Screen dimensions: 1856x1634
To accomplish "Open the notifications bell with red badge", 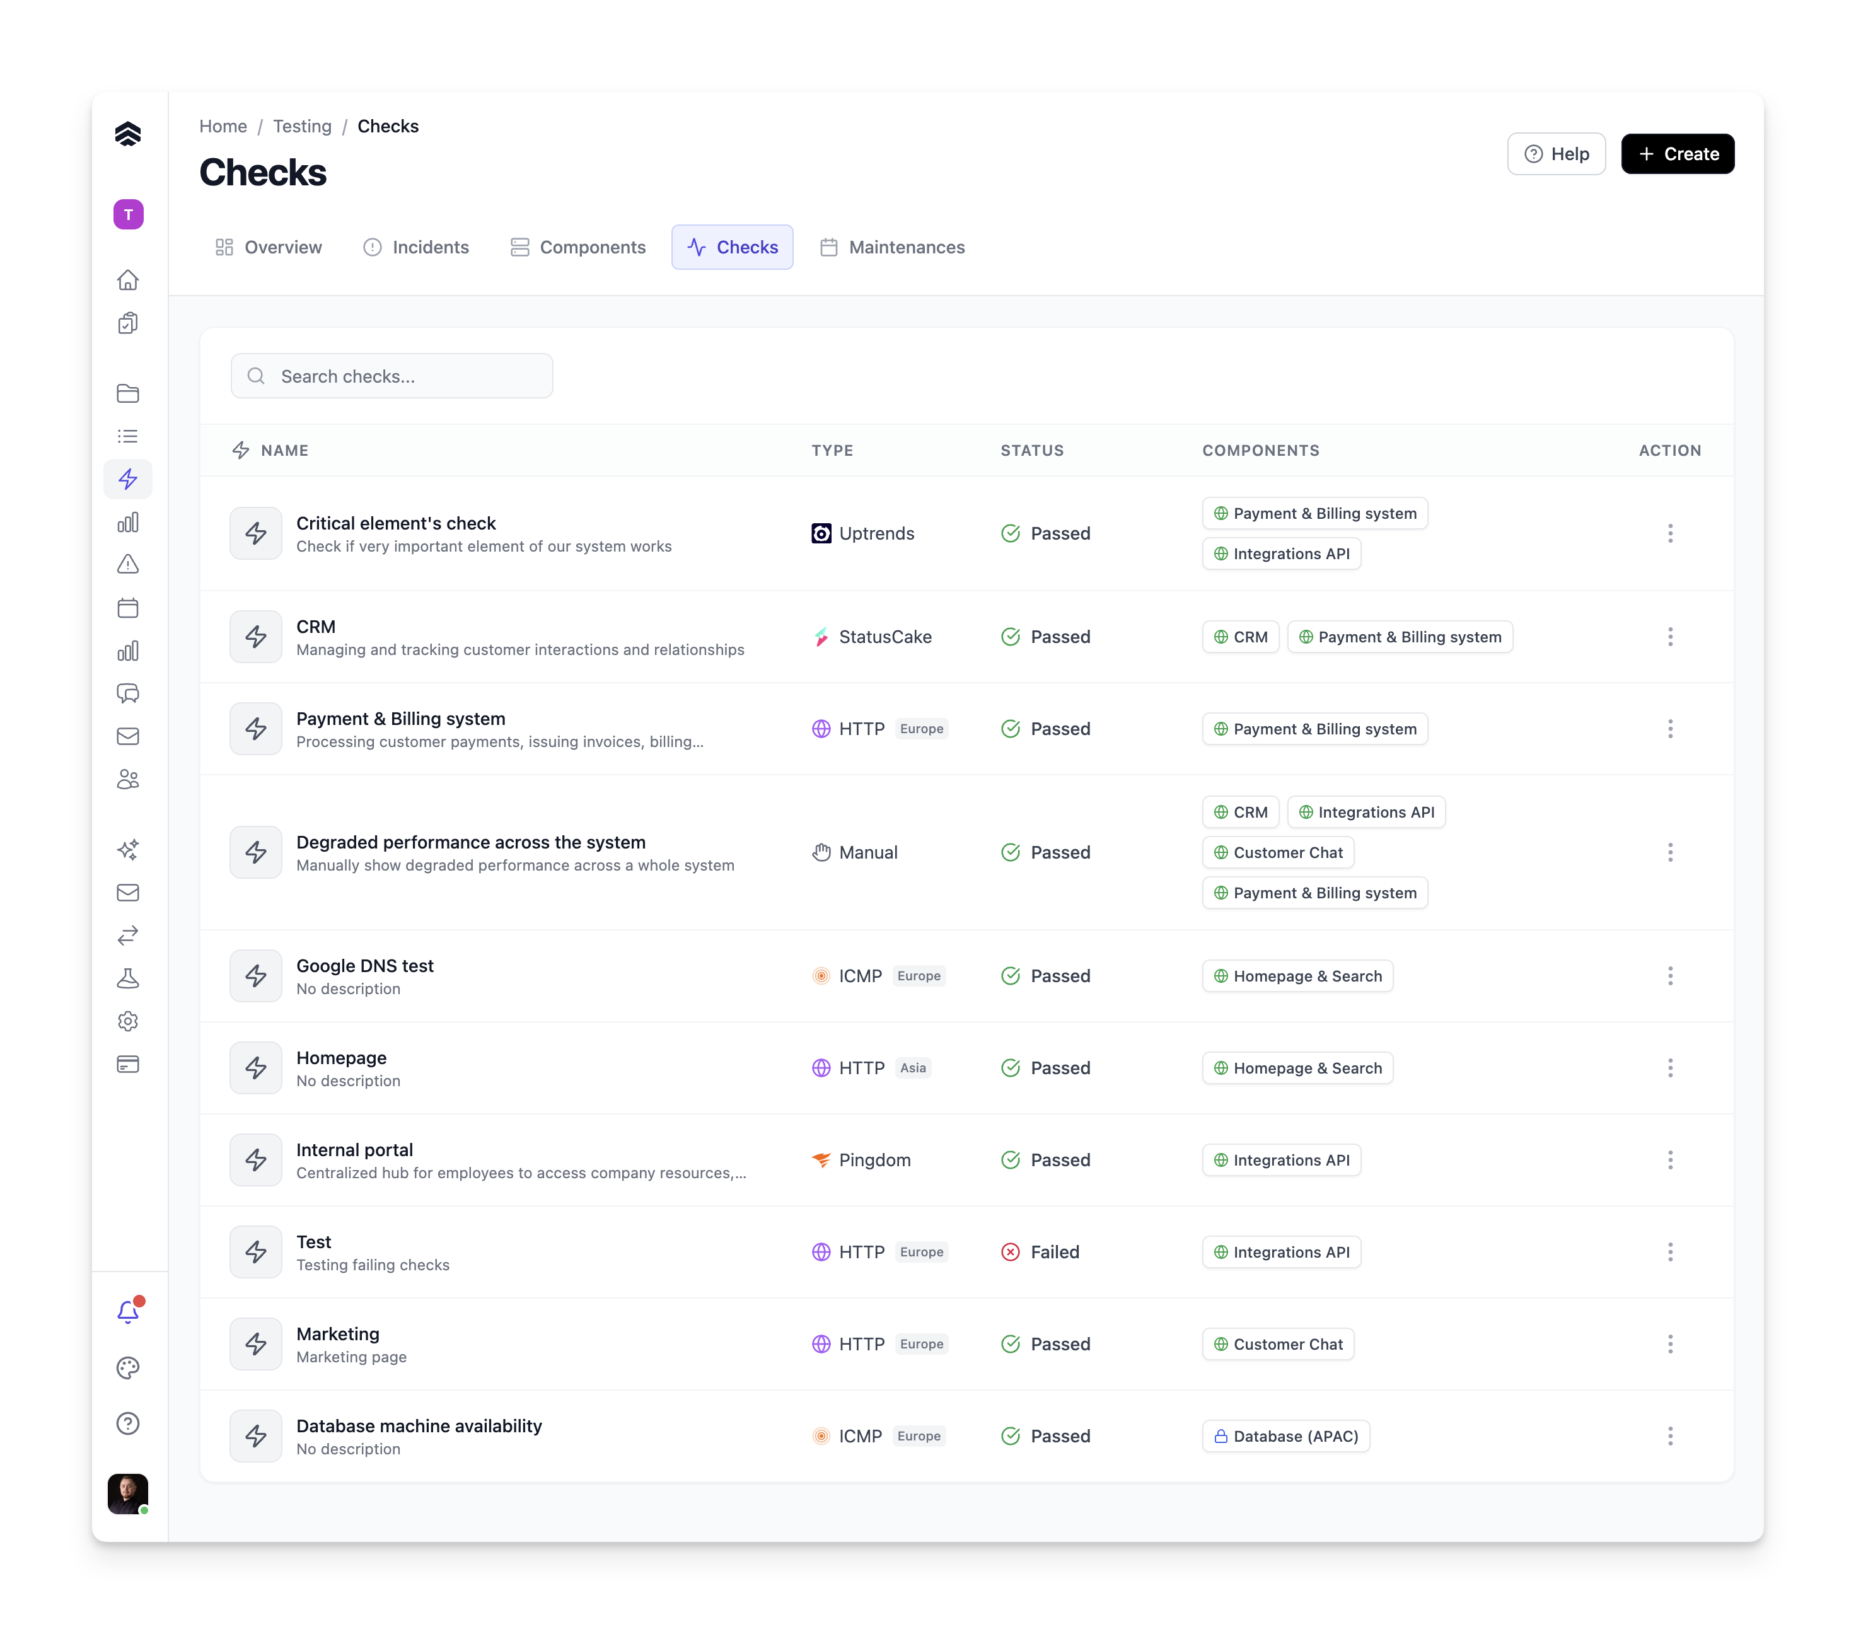I will click(128, 1310).
